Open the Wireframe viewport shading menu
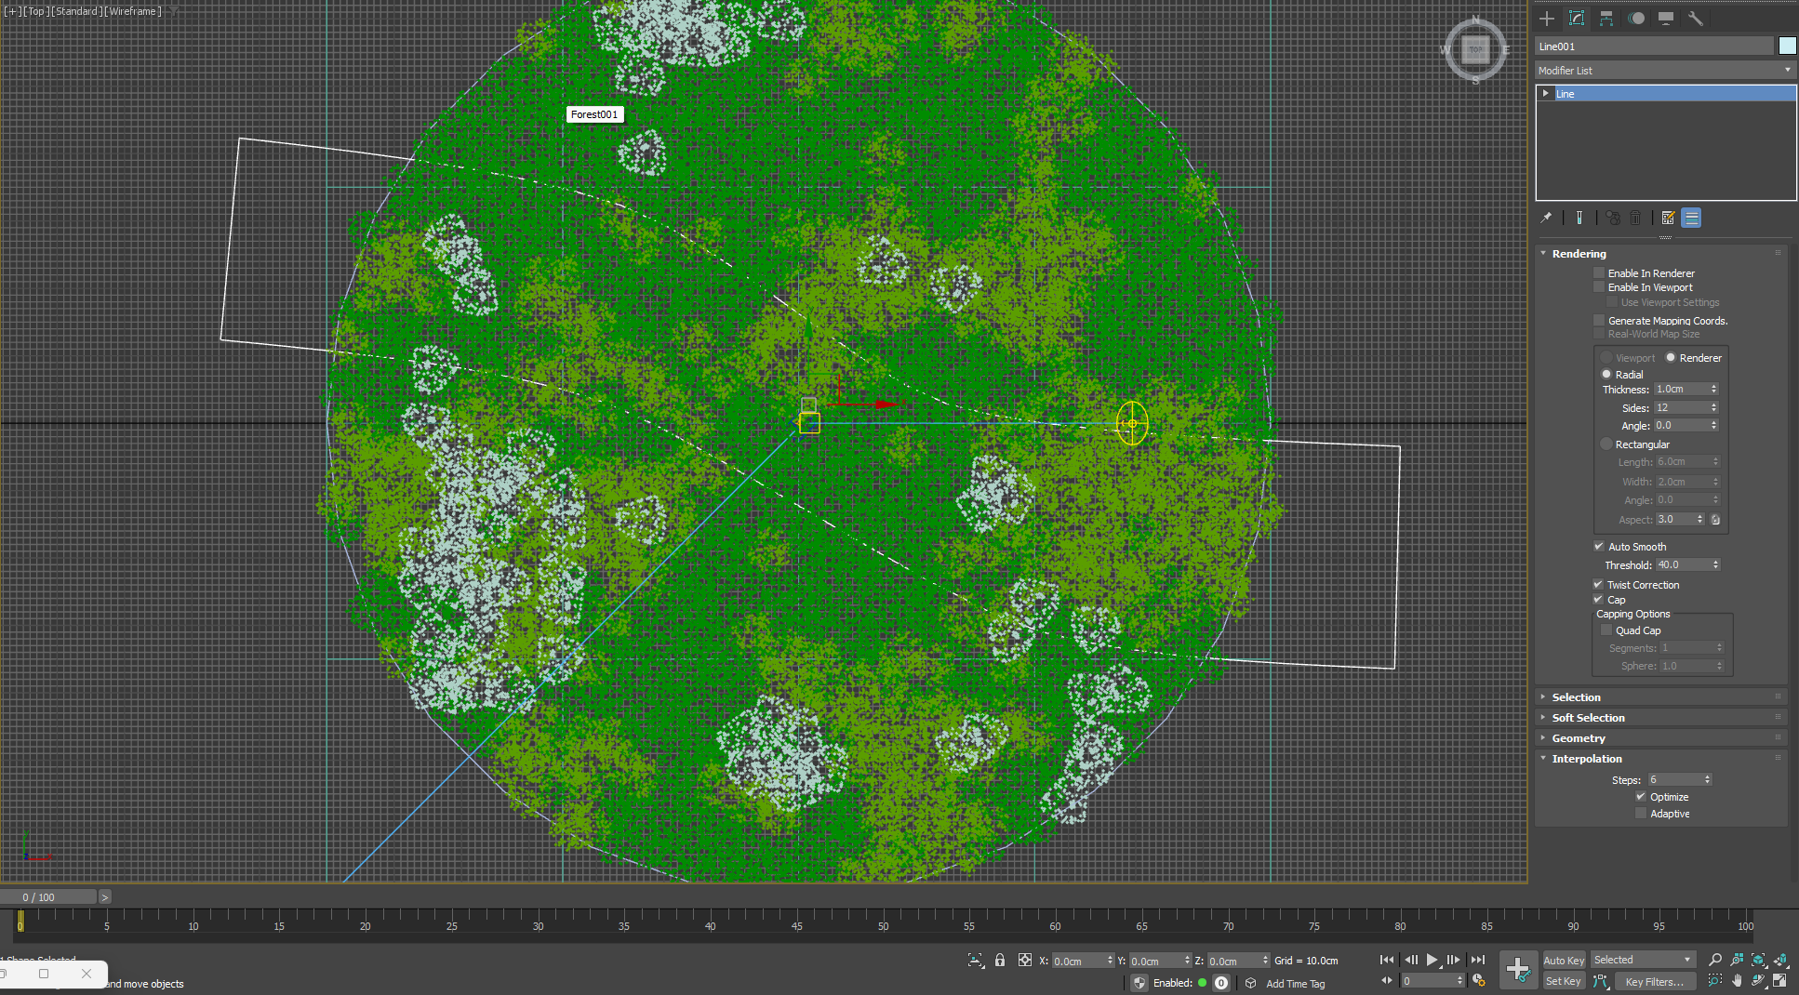 [135, 11]
